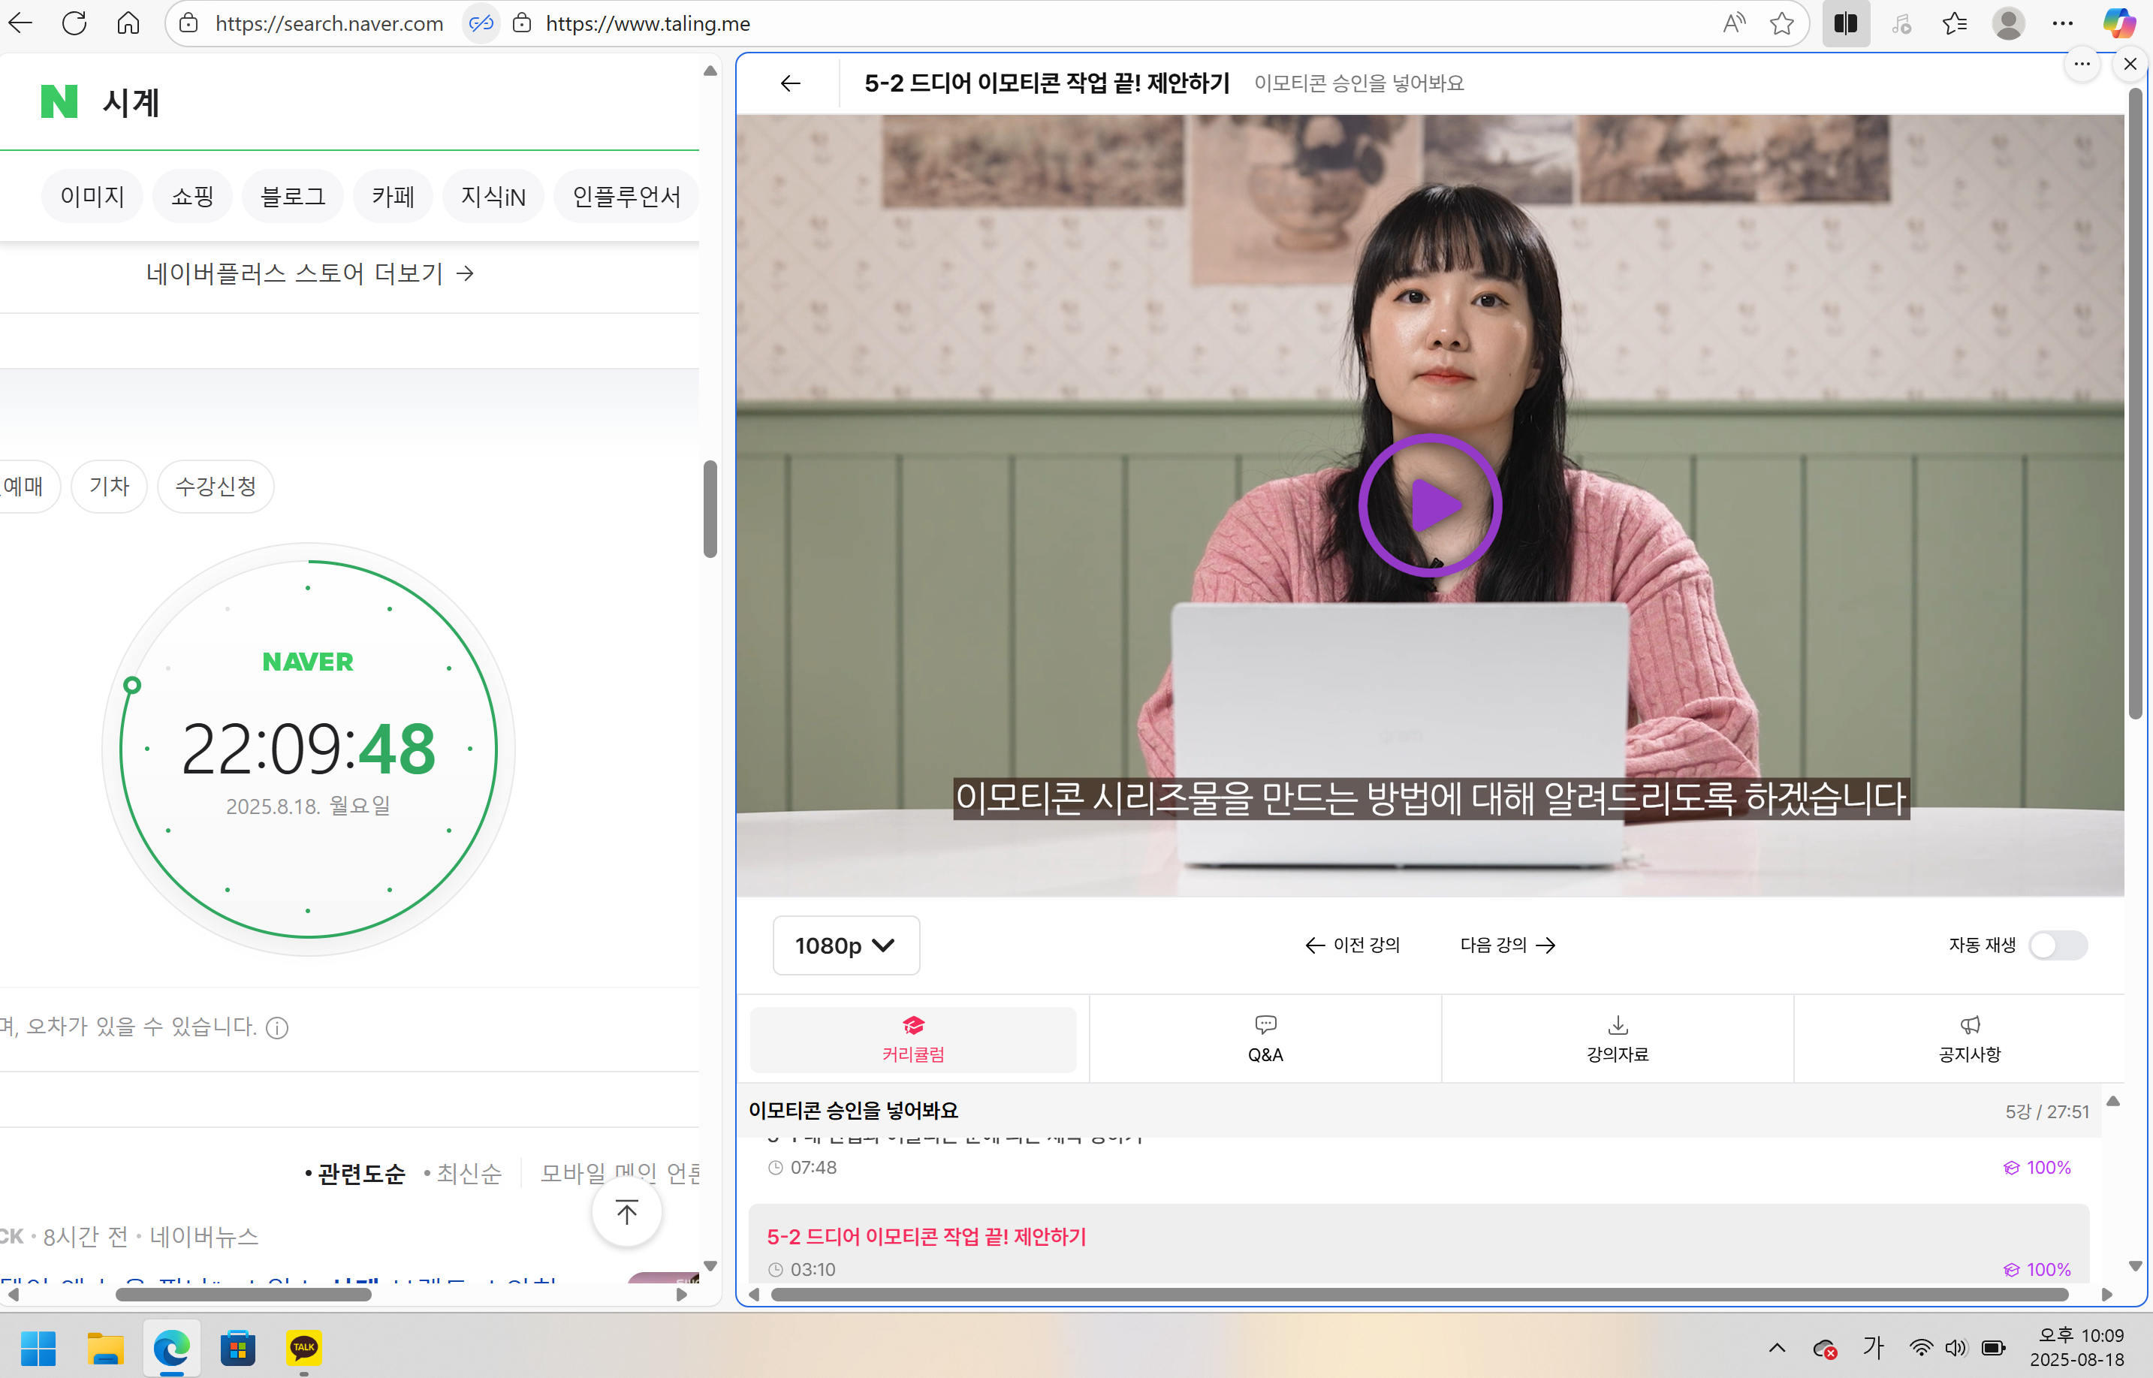Image resolution: width=2153 pixels, height=1378 pixels.
Task: Click the left pane vertical scrollbar thumb
Action: (x=710, y=508)
